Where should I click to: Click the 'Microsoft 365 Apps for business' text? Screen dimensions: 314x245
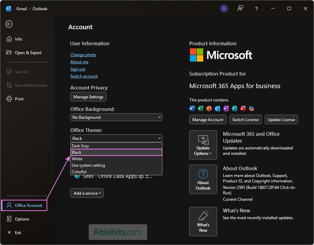point(235,86)
